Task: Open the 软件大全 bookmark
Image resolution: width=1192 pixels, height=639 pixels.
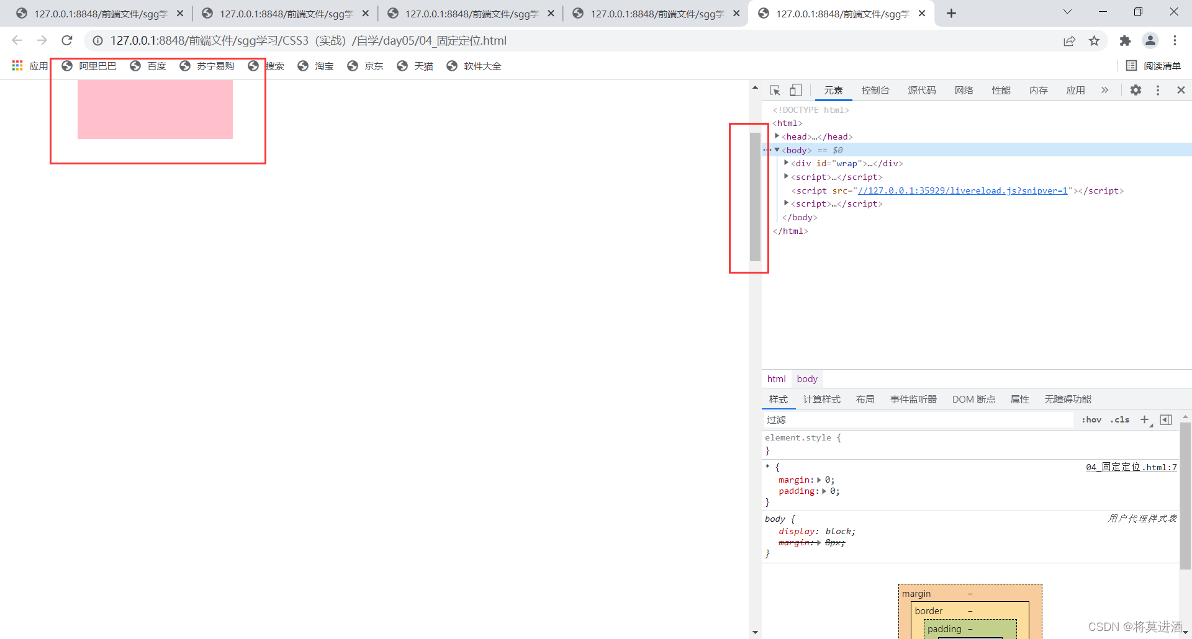Action: click(474, 66)
